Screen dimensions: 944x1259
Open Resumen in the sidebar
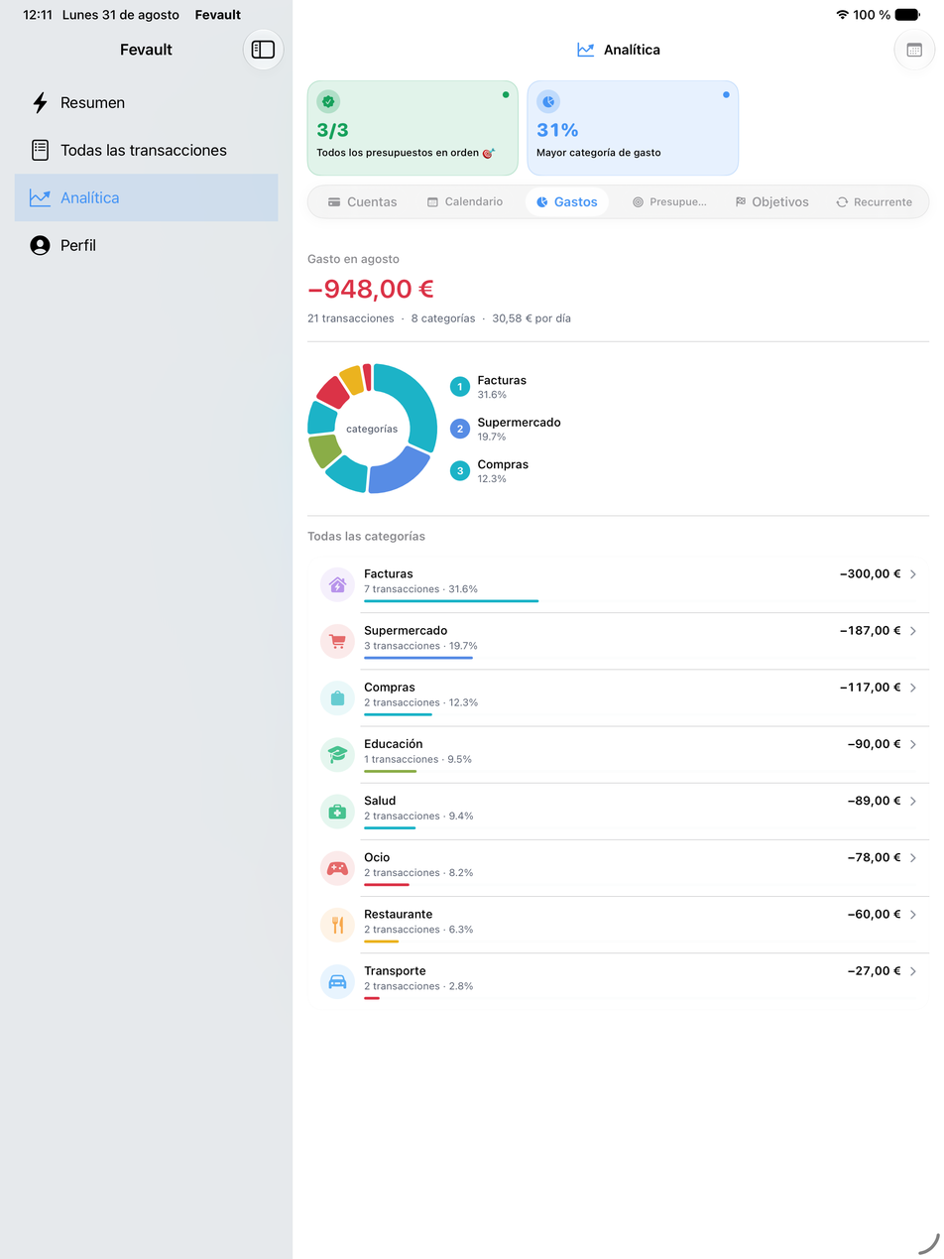(146, 102)
